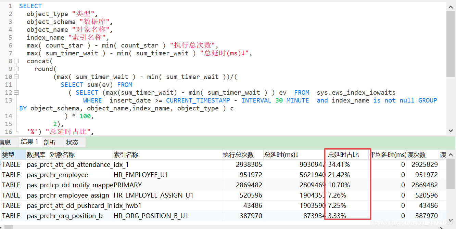Select the t_att_dd_pushcard object cell
This screenshot has height=229, width=456.
point(81,206)
